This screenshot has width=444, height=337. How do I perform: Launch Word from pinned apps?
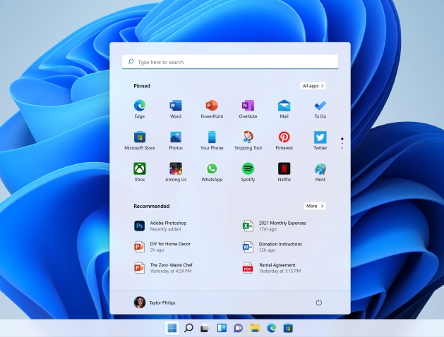176,106
